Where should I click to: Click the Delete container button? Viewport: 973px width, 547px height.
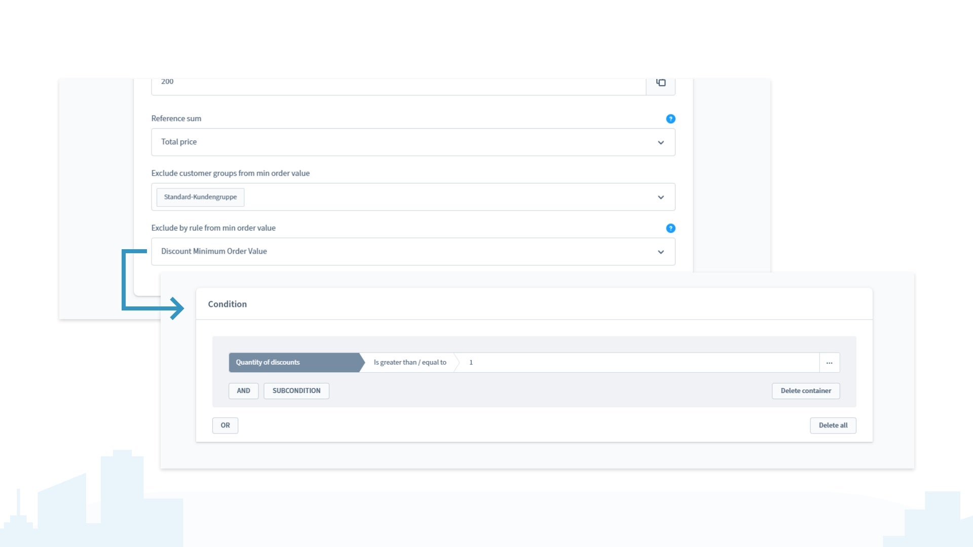pos(806,390)
